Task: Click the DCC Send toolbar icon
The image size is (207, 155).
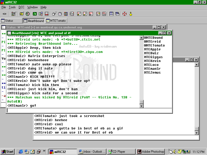Action: click(79, 14)
